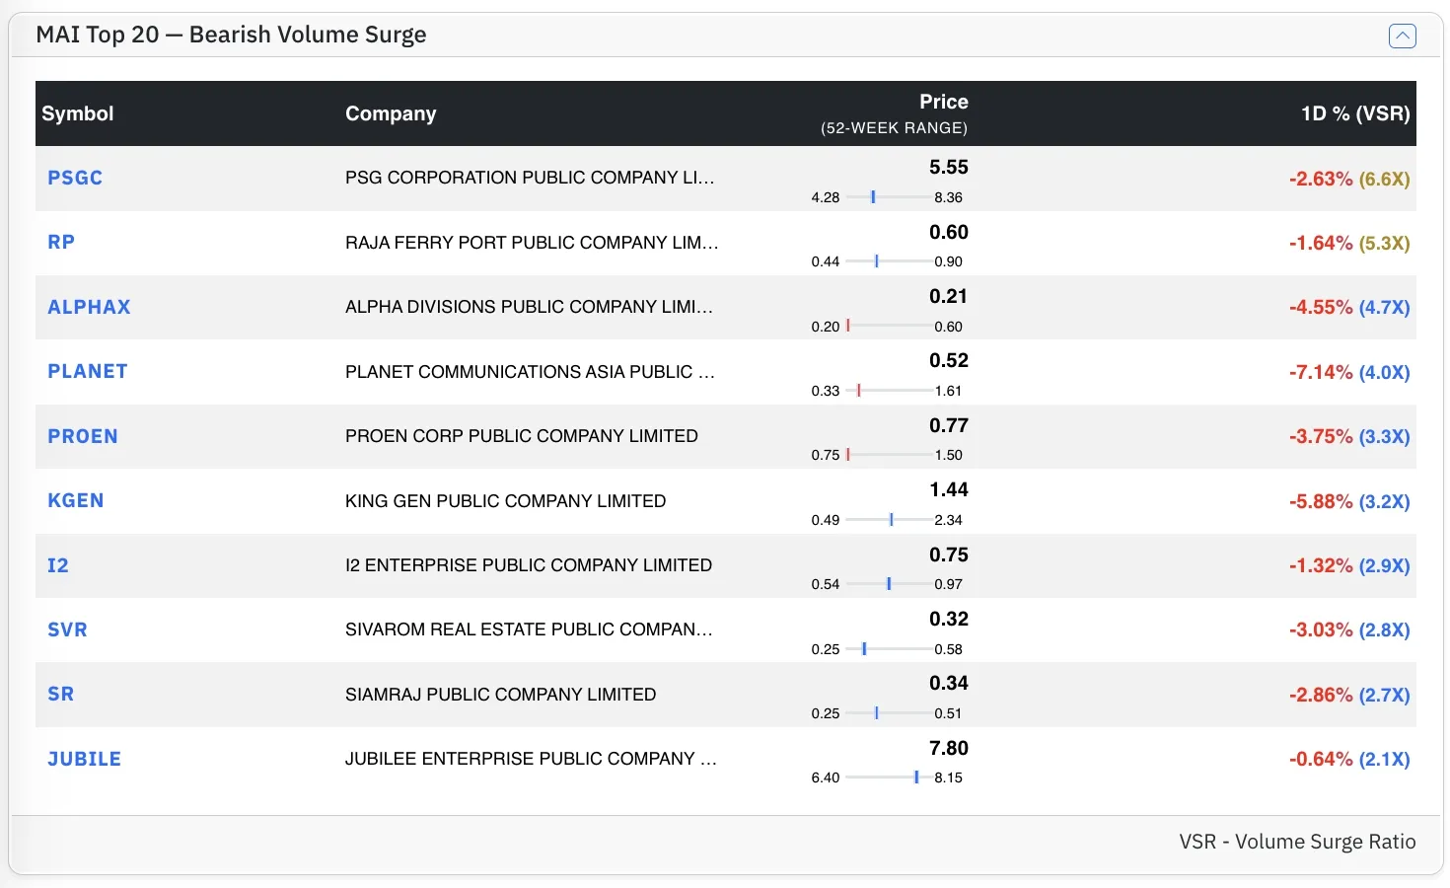Click company name SIAMRAJ PUBLIC COMPANY LIMITED
This screenshot has width=1450, height=888.
[x=501, y=695]
